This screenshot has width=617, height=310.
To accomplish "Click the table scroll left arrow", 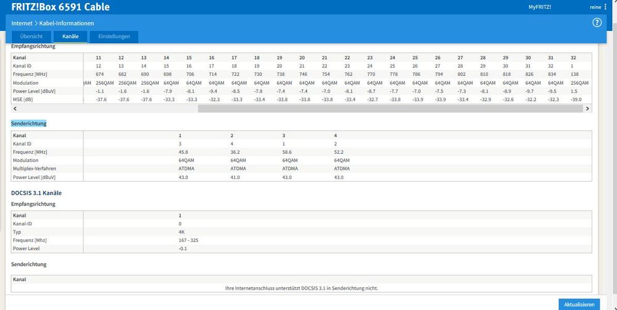I will (x=15, y=109).
